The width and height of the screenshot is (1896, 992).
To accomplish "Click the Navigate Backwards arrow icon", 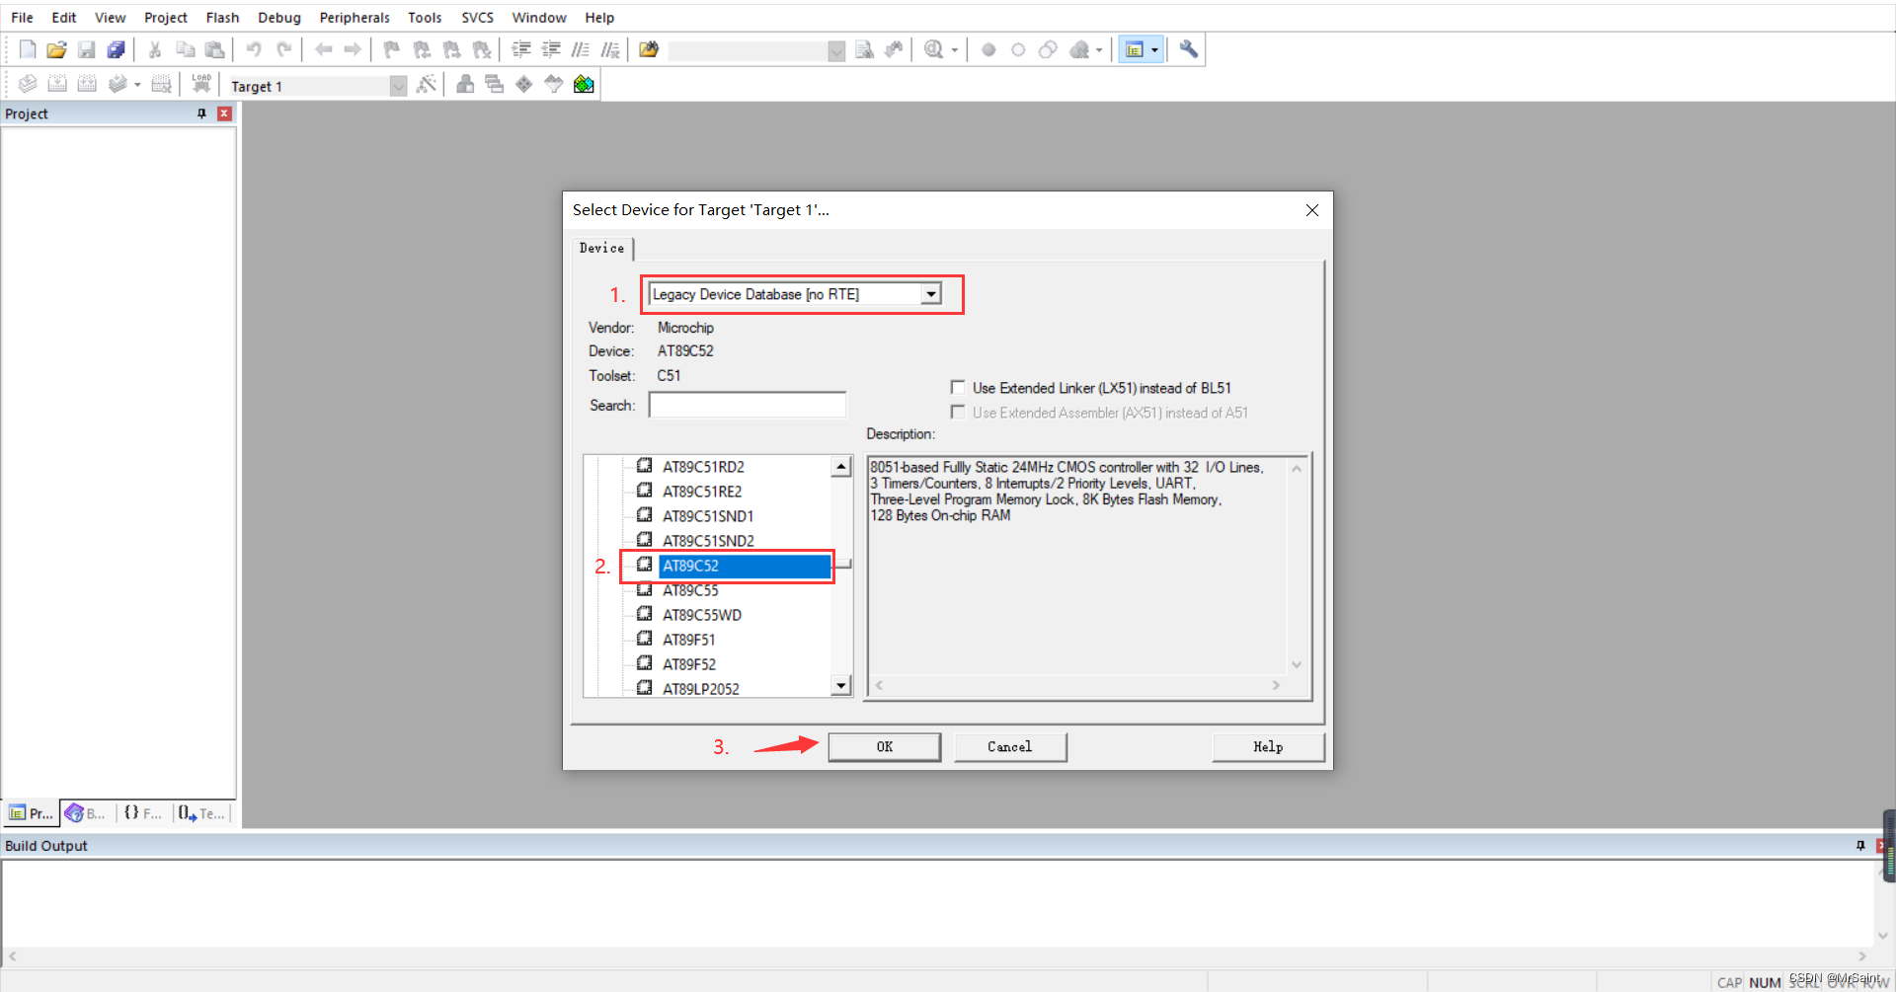I will [323, 49].
